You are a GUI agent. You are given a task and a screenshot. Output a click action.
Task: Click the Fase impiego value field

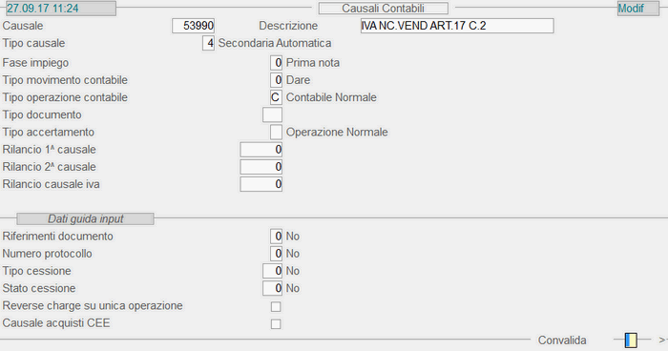click(x=276, y=63)
